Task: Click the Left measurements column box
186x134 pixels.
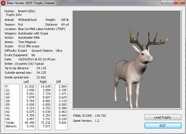Action: coord(29,107)
